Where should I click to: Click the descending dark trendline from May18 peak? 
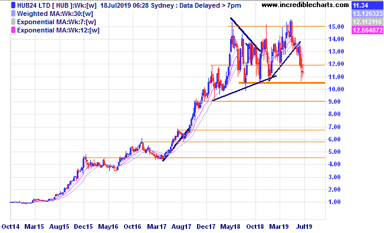click(245, 34)
